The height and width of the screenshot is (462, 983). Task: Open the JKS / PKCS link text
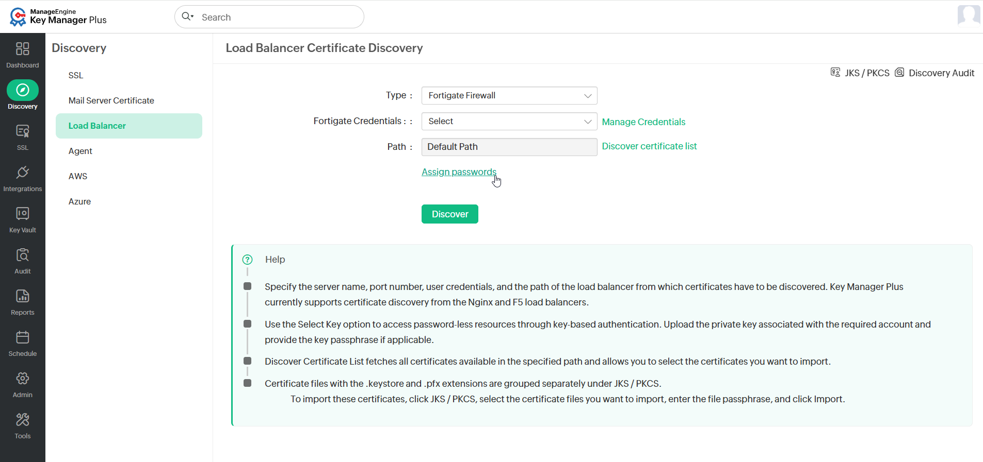[x=867, y=73]
